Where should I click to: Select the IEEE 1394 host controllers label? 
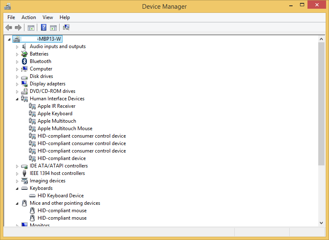point(57,173)
